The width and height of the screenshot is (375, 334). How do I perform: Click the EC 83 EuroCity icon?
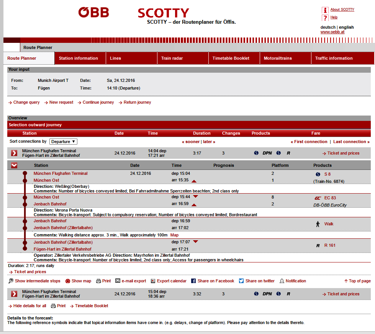click(318, 198)
